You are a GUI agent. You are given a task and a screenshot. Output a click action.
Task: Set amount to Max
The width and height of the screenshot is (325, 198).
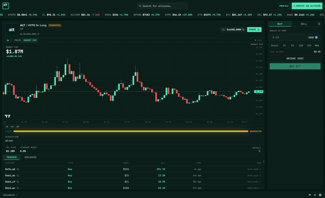(317, 45)
